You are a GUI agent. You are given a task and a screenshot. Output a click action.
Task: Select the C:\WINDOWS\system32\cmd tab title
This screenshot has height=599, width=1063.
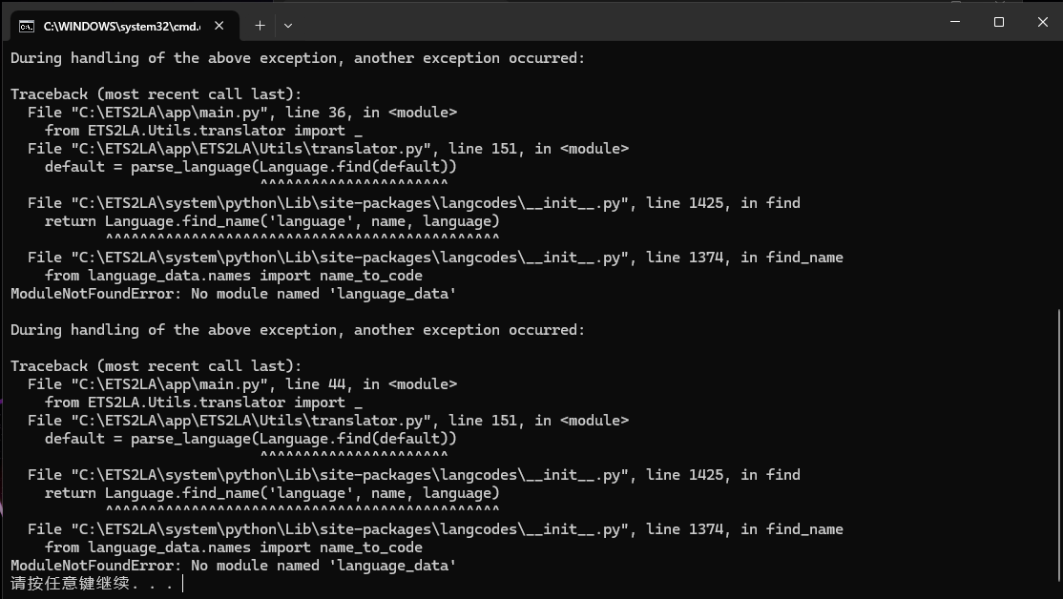(x=121, y=26)
